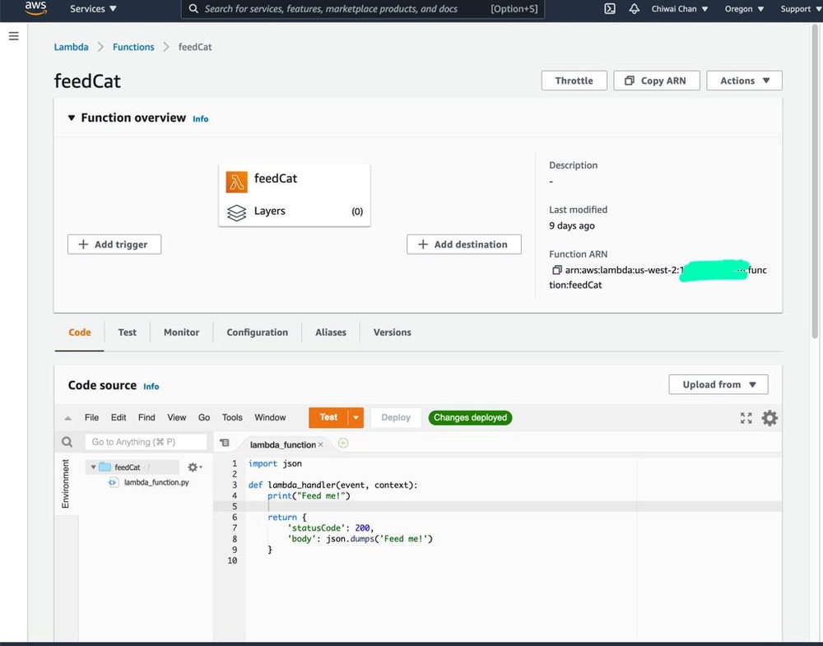The image size is (823, 646).
Task: Go to Functions breadcrumb link
Action: pyautogui.click(x=133, y=47)
